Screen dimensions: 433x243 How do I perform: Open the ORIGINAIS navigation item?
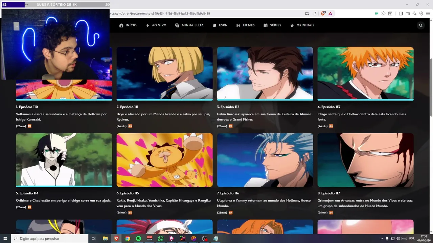click(302, 25)
